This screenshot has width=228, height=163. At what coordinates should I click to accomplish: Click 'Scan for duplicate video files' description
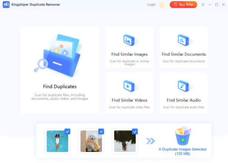pyautogui.click(x=129, y=107)
